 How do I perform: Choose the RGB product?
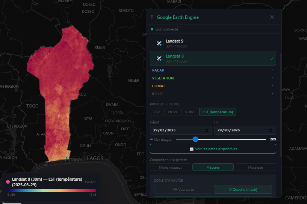tap(157, 112)
